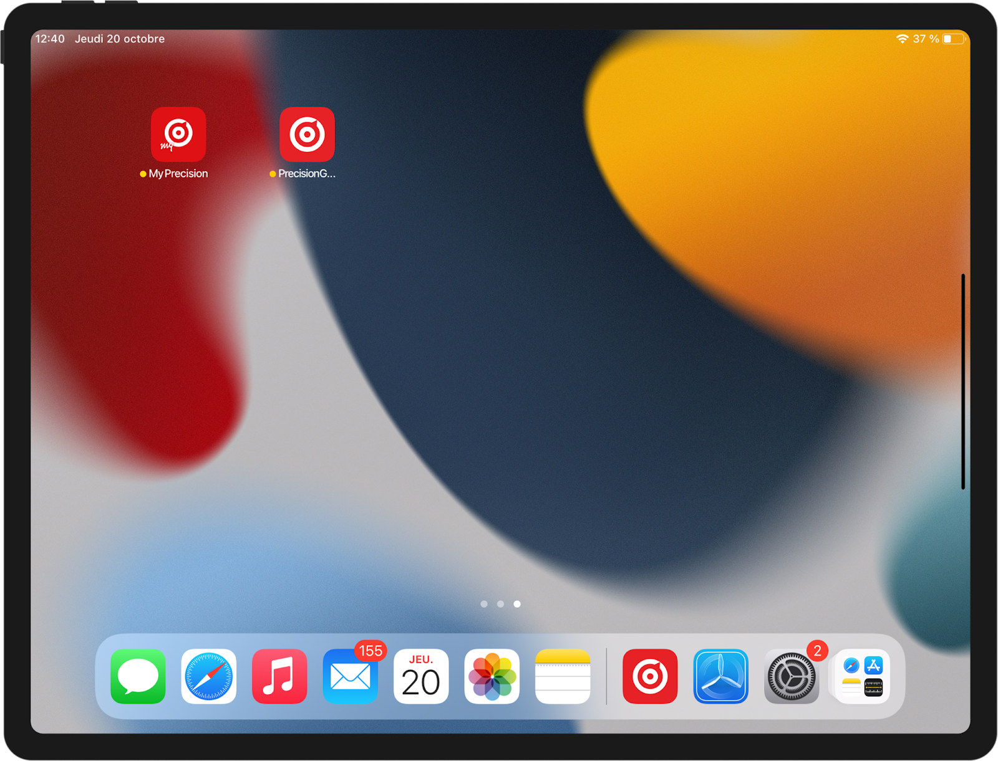Open the red Precision app in the dock
The height and width of the screenshot is (761, 998).
click(x=650, y=676)
